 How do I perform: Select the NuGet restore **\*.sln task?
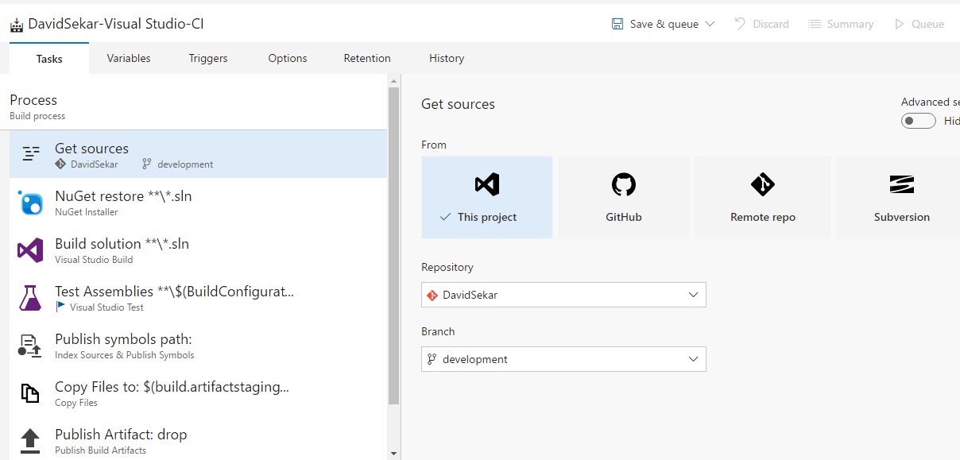198,203
